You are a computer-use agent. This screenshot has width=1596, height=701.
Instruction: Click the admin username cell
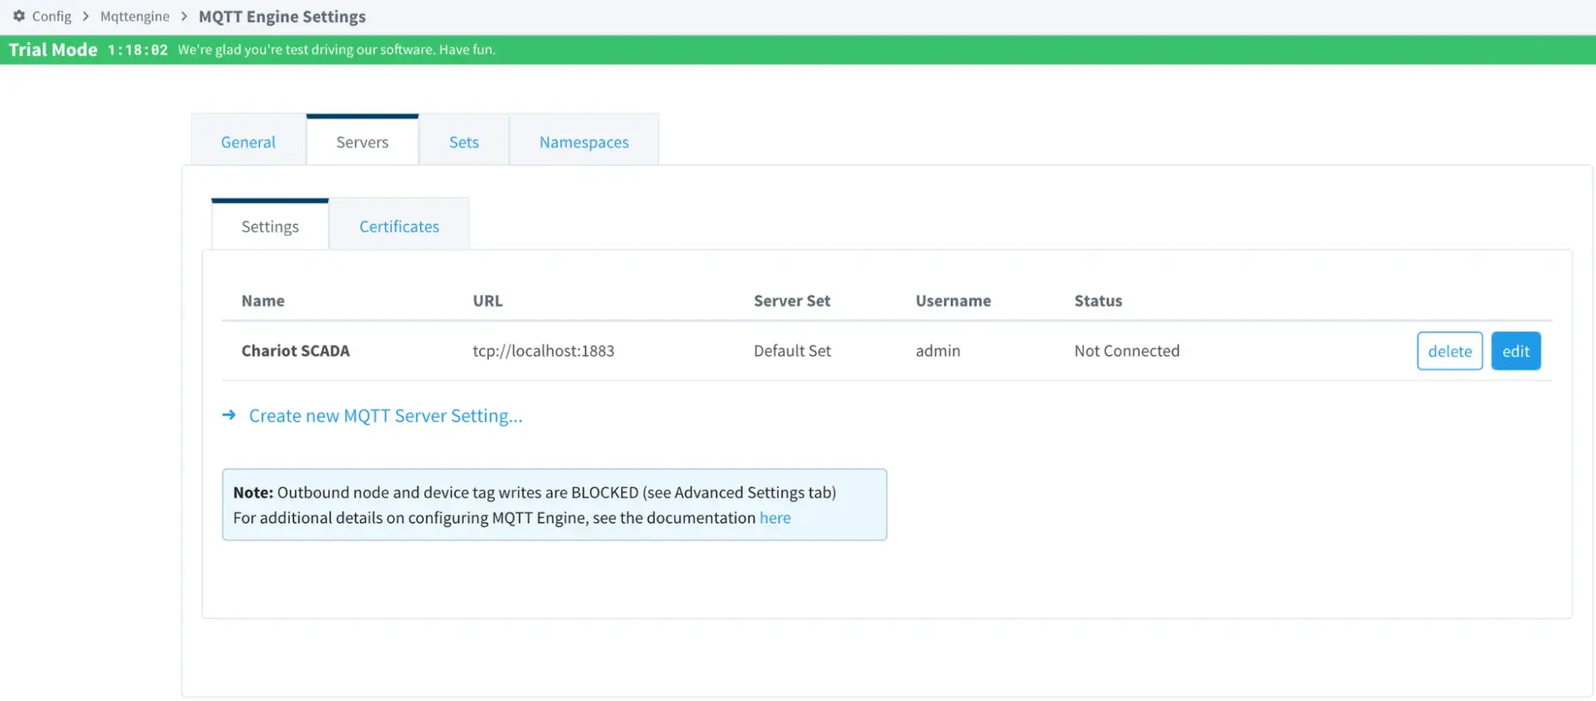[x=938, y=351]
